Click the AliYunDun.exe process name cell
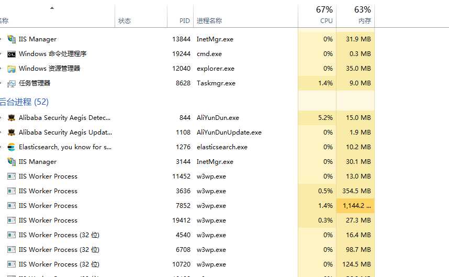The image size is (449, 277). 218,118
